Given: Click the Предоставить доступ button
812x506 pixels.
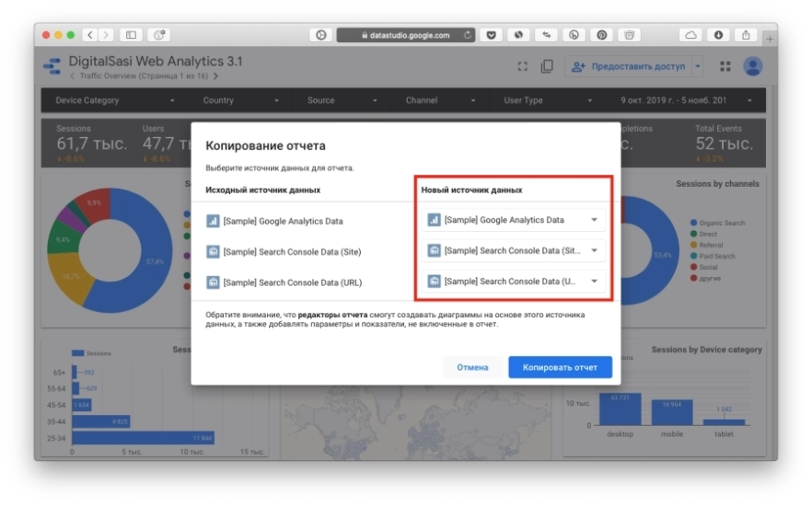Looking at the screenshot, I should click(x=628, y=66).
